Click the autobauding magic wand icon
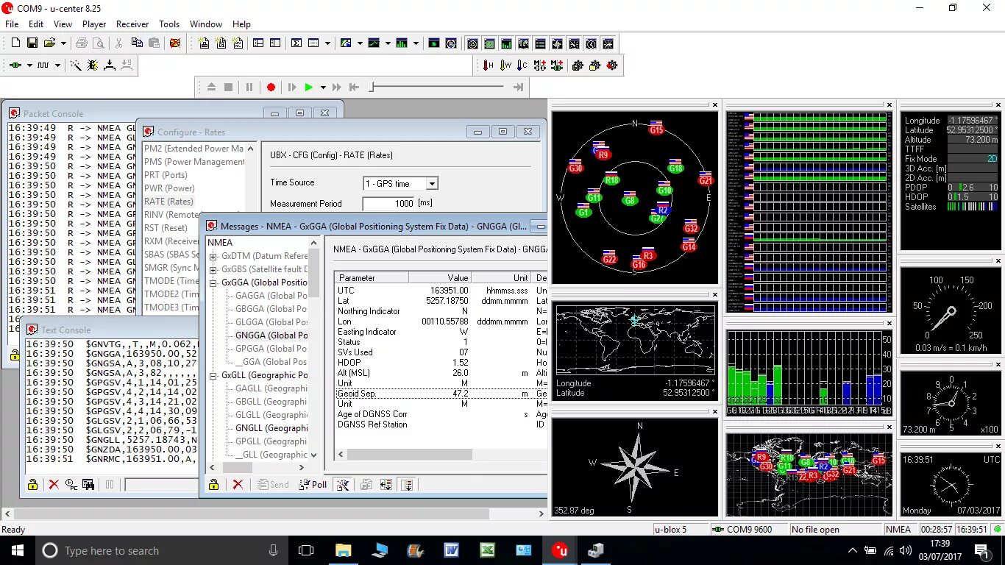 [x=76, y=65]
